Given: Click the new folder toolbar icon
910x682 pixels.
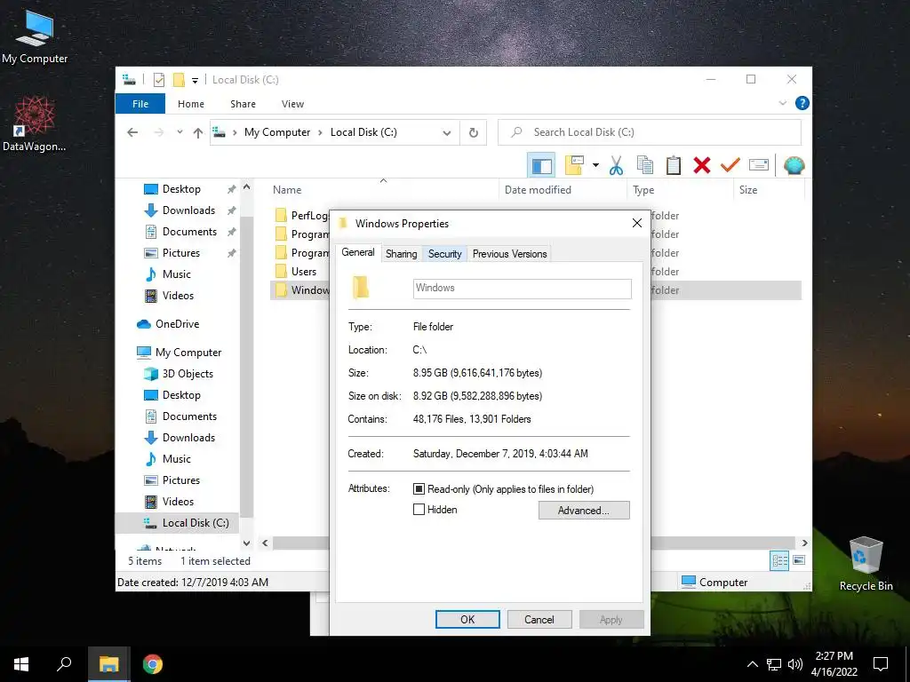Looking at the screenshot, I should click(575, 165).
